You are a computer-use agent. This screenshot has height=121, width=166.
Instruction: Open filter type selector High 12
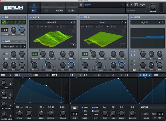[x=145, y=22]
